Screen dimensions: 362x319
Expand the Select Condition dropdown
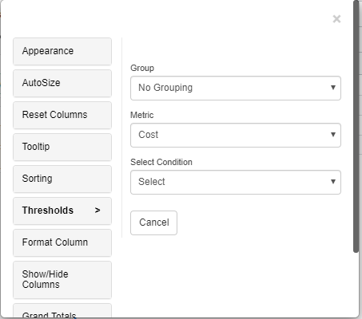point(236,182)
